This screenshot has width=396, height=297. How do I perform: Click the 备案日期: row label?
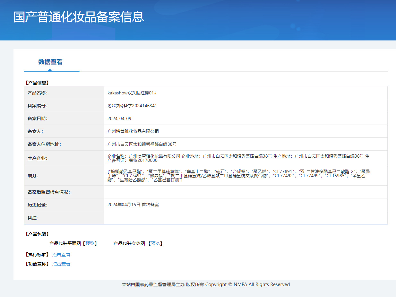(38, 118)
